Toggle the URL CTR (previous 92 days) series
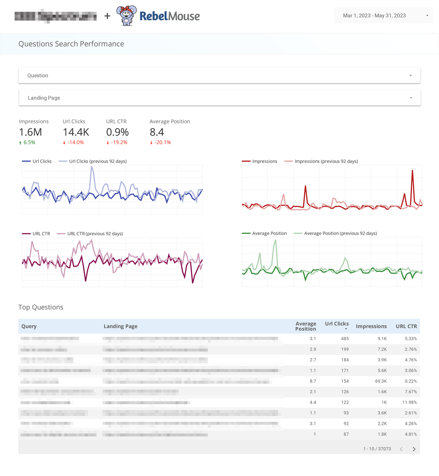Screen dimensions: 439x476 pyautogui.click(x=62, y=233)
